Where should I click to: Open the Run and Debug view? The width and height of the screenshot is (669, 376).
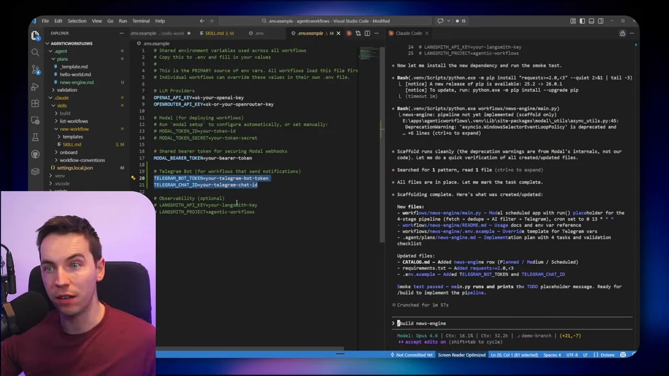tap(35, 87)
